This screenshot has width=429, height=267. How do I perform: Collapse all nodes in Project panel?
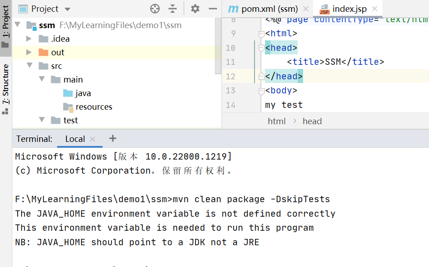172,9
